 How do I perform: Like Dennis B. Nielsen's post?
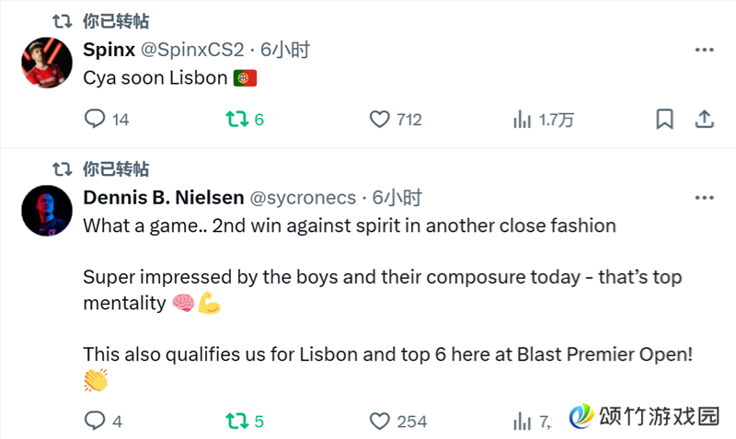click(398, 421)
